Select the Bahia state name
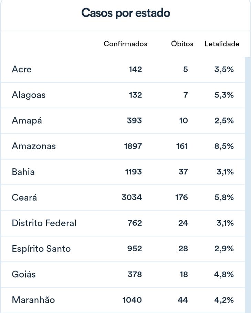Image resolution: width=251 pixels, height=313 pixels. pyautogui.click(x=23, y=172)
